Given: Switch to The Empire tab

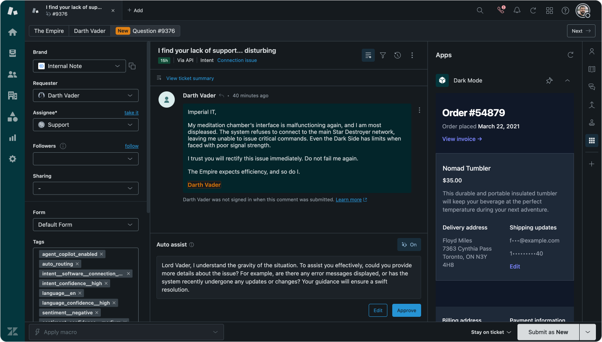Looking at the screenshot, I should (49, 31).
